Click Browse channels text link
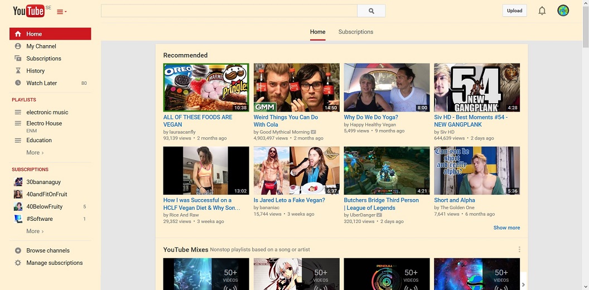This screenshot has height=290, width=589. pyautogui.click(x=48, y=250)
